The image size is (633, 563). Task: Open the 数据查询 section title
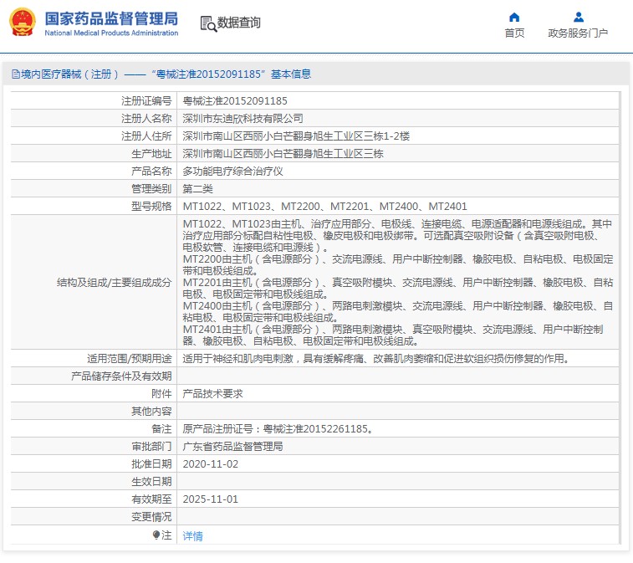238,23
